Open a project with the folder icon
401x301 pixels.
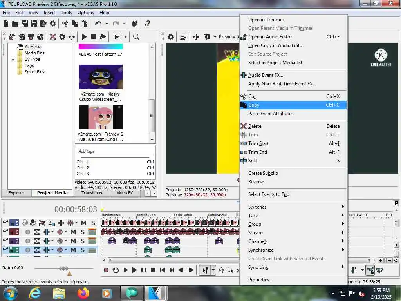[15, 24]
